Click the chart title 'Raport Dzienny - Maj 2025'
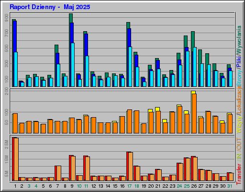The image size is (245, 192). 50,7
